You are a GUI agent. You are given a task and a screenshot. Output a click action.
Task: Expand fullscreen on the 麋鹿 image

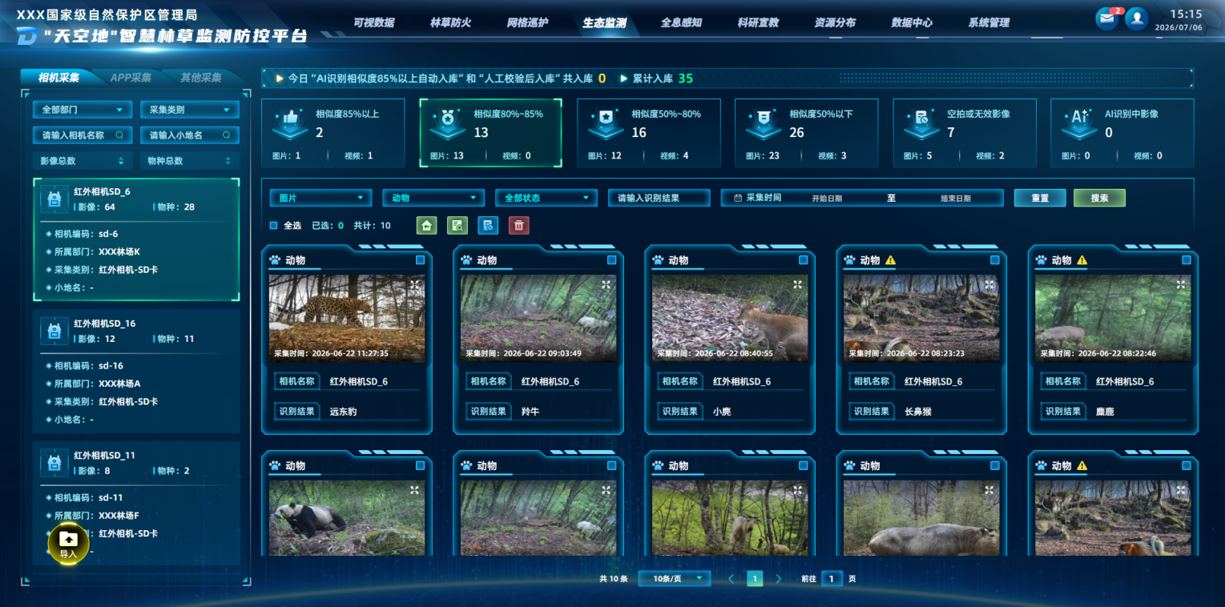click(x=1181, y=284)
